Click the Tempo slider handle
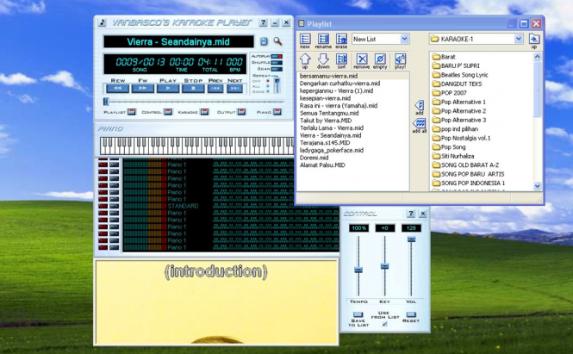The height and width of the screenshot is (354, 573). pyautogui.click(x=358, y=270)
